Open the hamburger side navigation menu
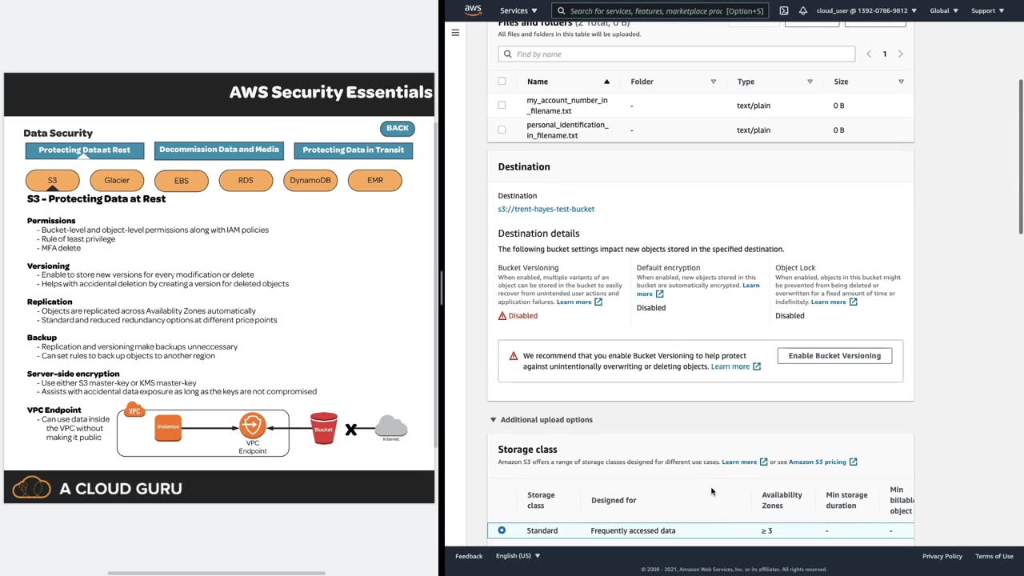This screenshot has height=576, width=1024. tap(455, 33)
